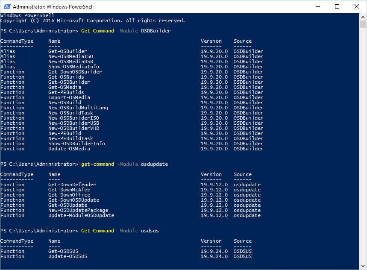Click Import-OSMedia function name
This screenshot has height=270, width=367.
(69, 97)
